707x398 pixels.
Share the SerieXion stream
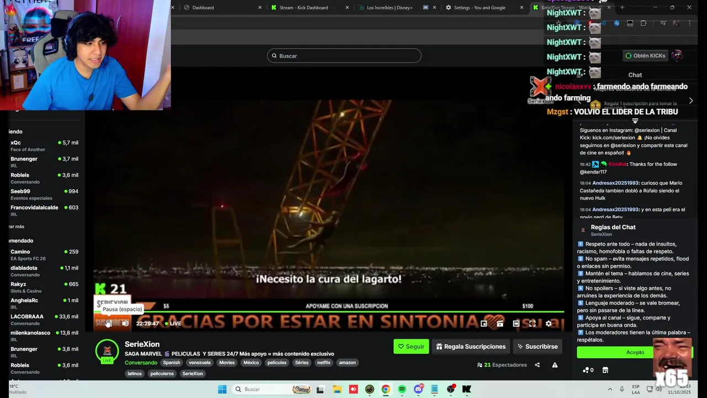(x=537, y=365)
